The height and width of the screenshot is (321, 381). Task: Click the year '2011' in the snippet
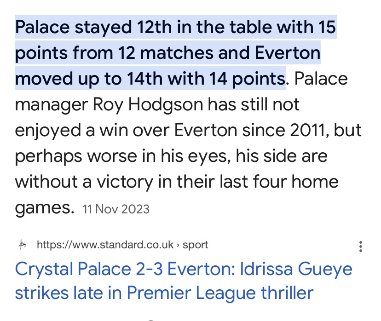(314, 131)
